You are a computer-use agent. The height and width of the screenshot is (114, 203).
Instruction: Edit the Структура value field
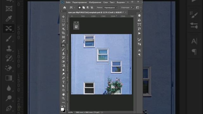tap(132, 8)
